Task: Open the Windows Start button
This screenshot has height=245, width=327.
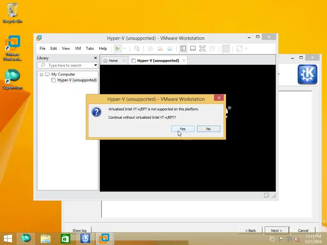Action: point(8,239)
